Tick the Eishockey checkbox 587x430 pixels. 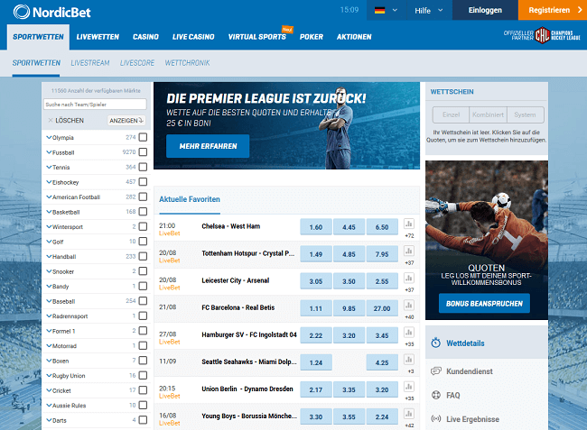(x=143, y=182)
